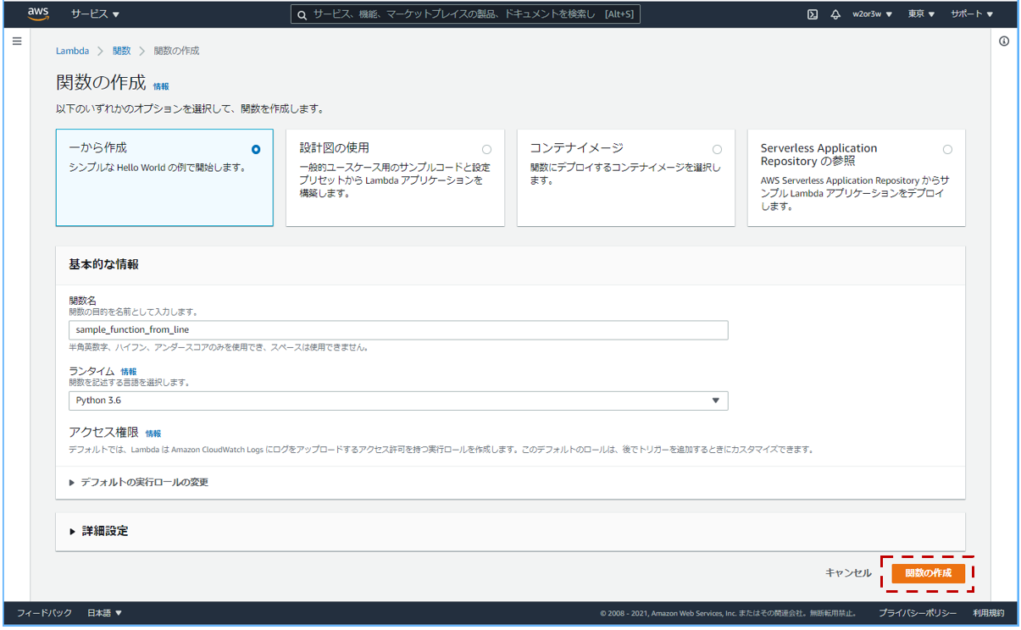The height and width of the screenshot is (630, 1021).
Task: Open the w2or3w account menu
Action: click(x=871, y=14)
